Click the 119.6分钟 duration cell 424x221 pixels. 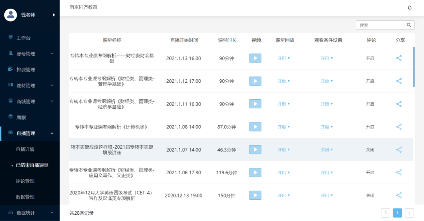click(227, 172)
